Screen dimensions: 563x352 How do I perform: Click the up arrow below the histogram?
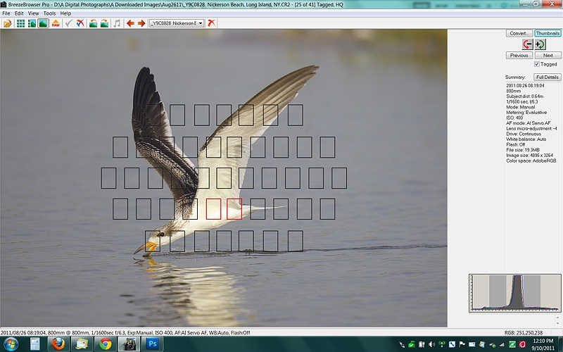click(557, 318)
